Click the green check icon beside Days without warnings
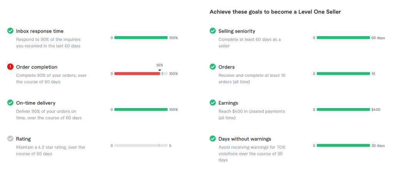 click(213, 139)
